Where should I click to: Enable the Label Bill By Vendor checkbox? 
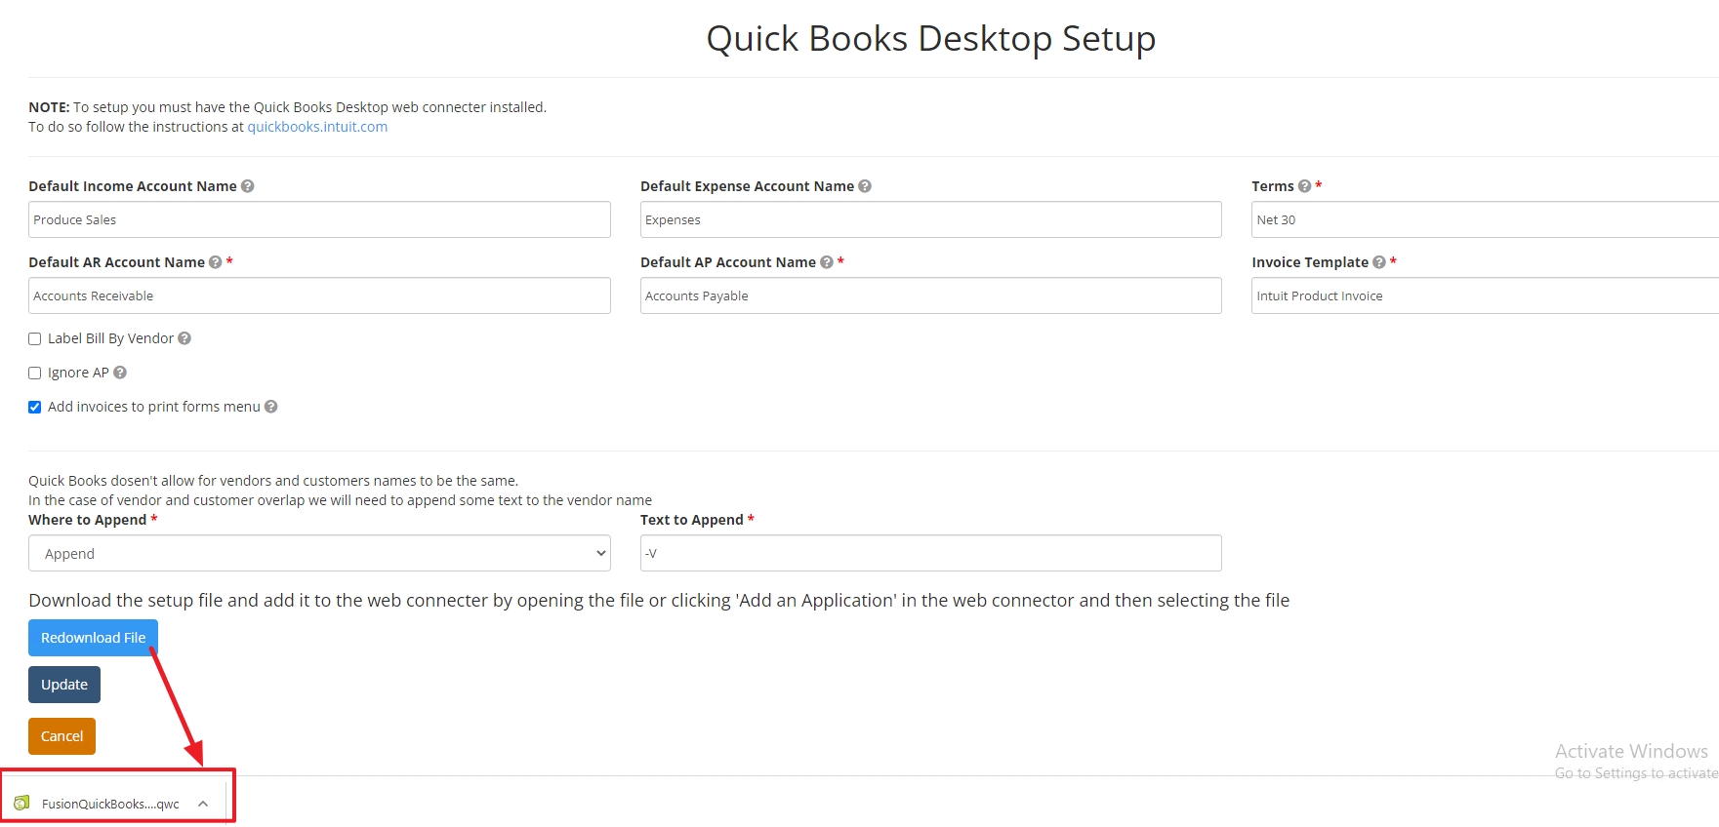pos(35,339)
